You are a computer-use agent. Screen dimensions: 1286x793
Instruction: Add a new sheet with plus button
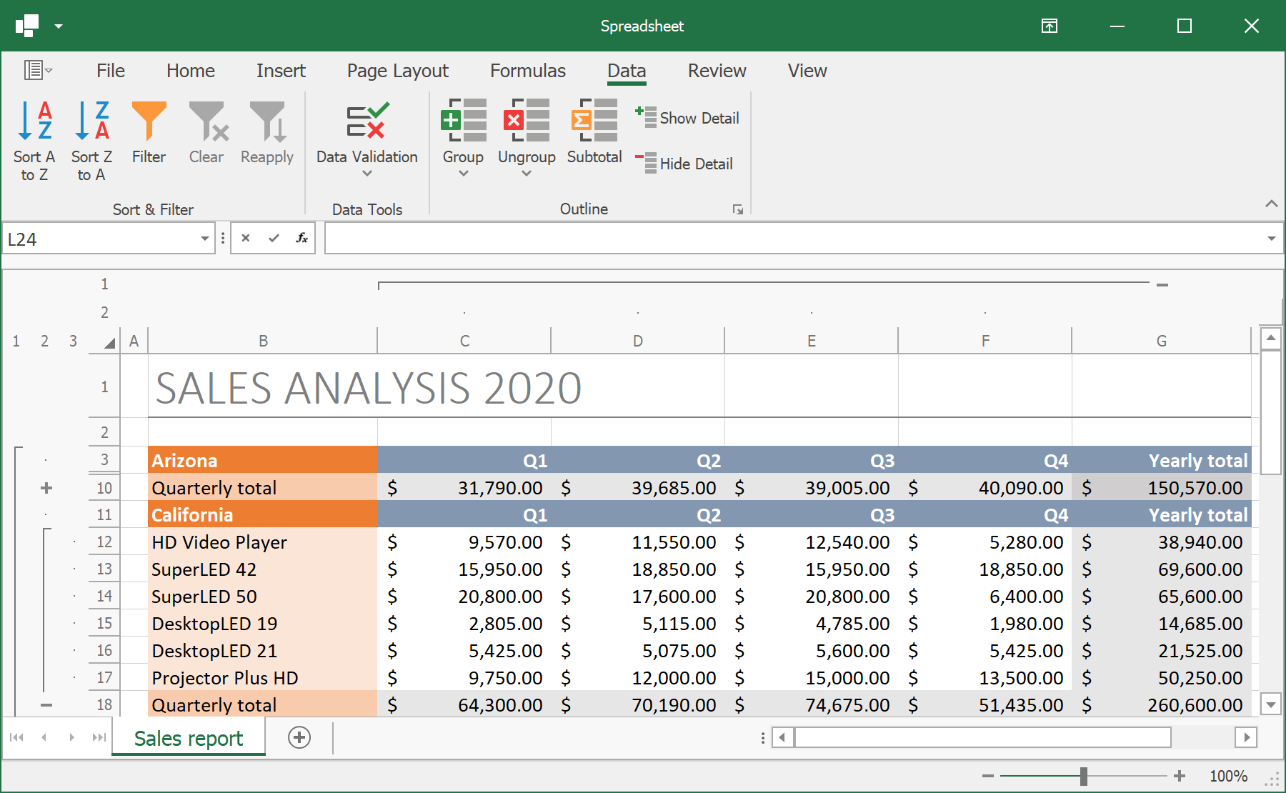[x=299, y=737]
